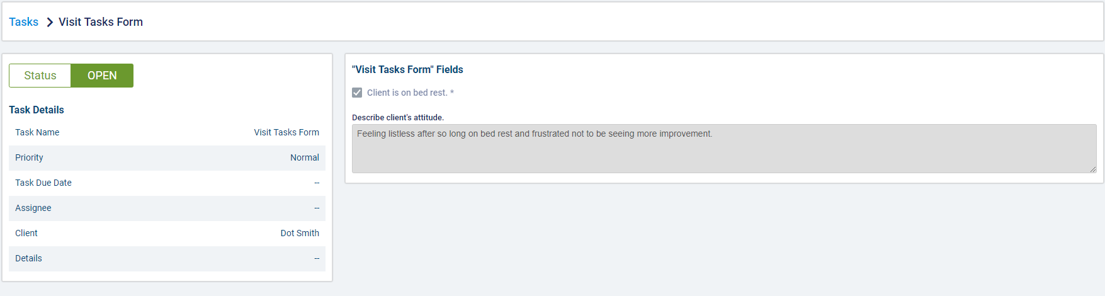Click the Task Due Date empty value

pyautogui.click(x=317, y=183)
